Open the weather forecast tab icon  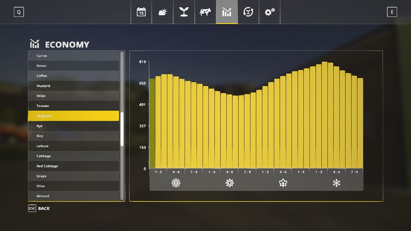[x=163, y=12]
